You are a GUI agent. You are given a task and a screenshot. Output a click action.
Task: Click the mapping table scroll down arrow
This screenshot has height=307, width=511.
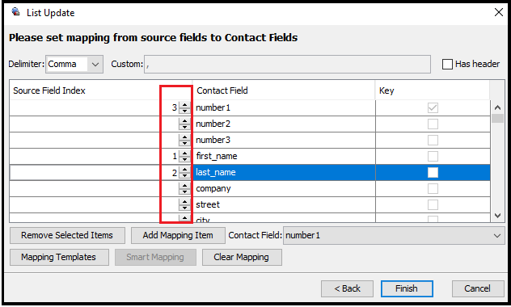(497, 215)
